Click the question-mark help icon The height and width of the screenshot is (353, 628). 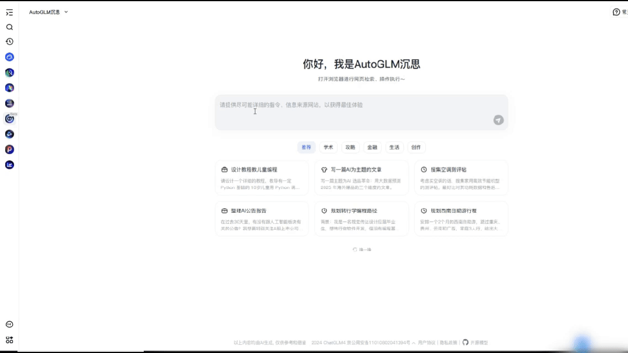(616, 12)
